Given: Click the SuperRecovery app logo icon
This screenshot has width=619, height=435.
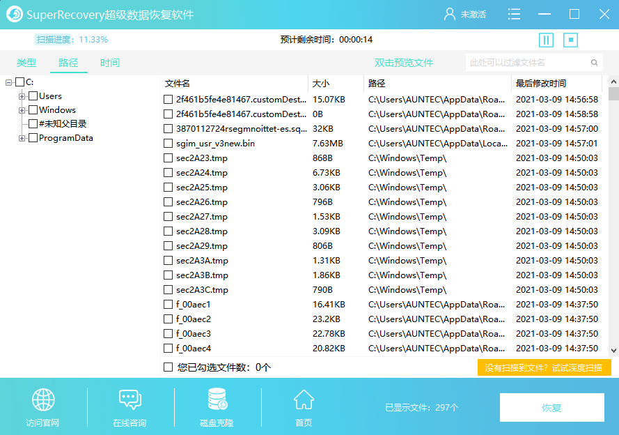Looking at the screenshot, I should tap(15, 14).
